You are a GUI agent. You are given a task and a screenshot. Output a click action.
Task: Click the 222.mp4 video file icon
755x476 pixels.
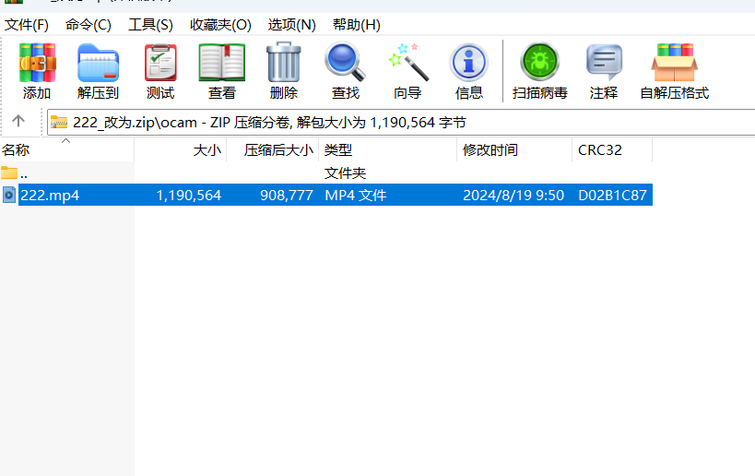[x=9, y=196]
